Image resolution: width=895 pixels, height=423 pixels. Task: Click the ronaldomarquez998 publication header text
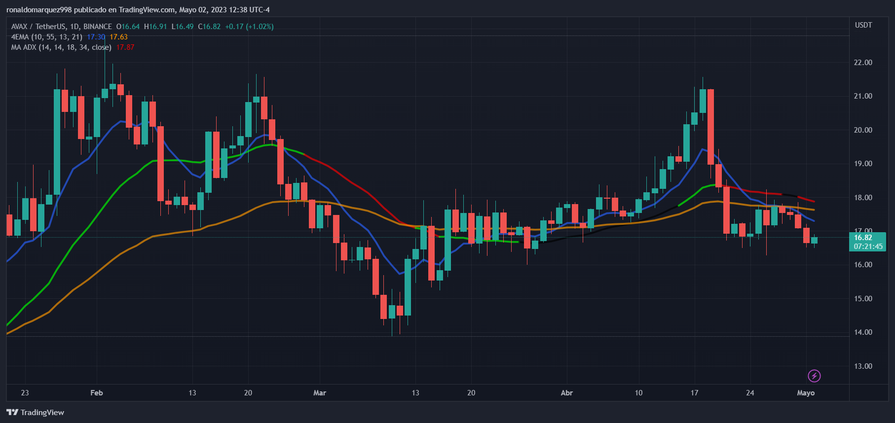[138, 10]
